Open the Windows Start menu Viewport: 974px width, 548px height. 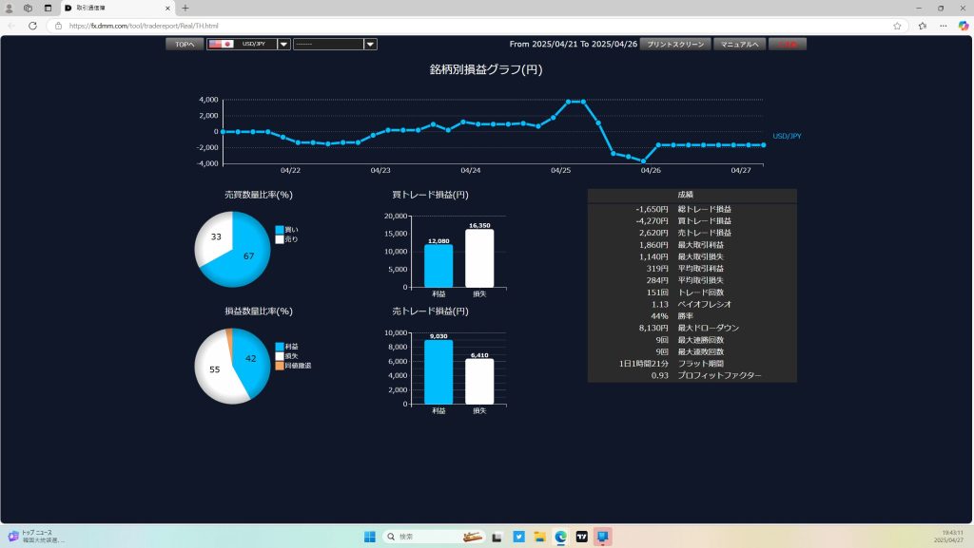[x=369, y=537]
